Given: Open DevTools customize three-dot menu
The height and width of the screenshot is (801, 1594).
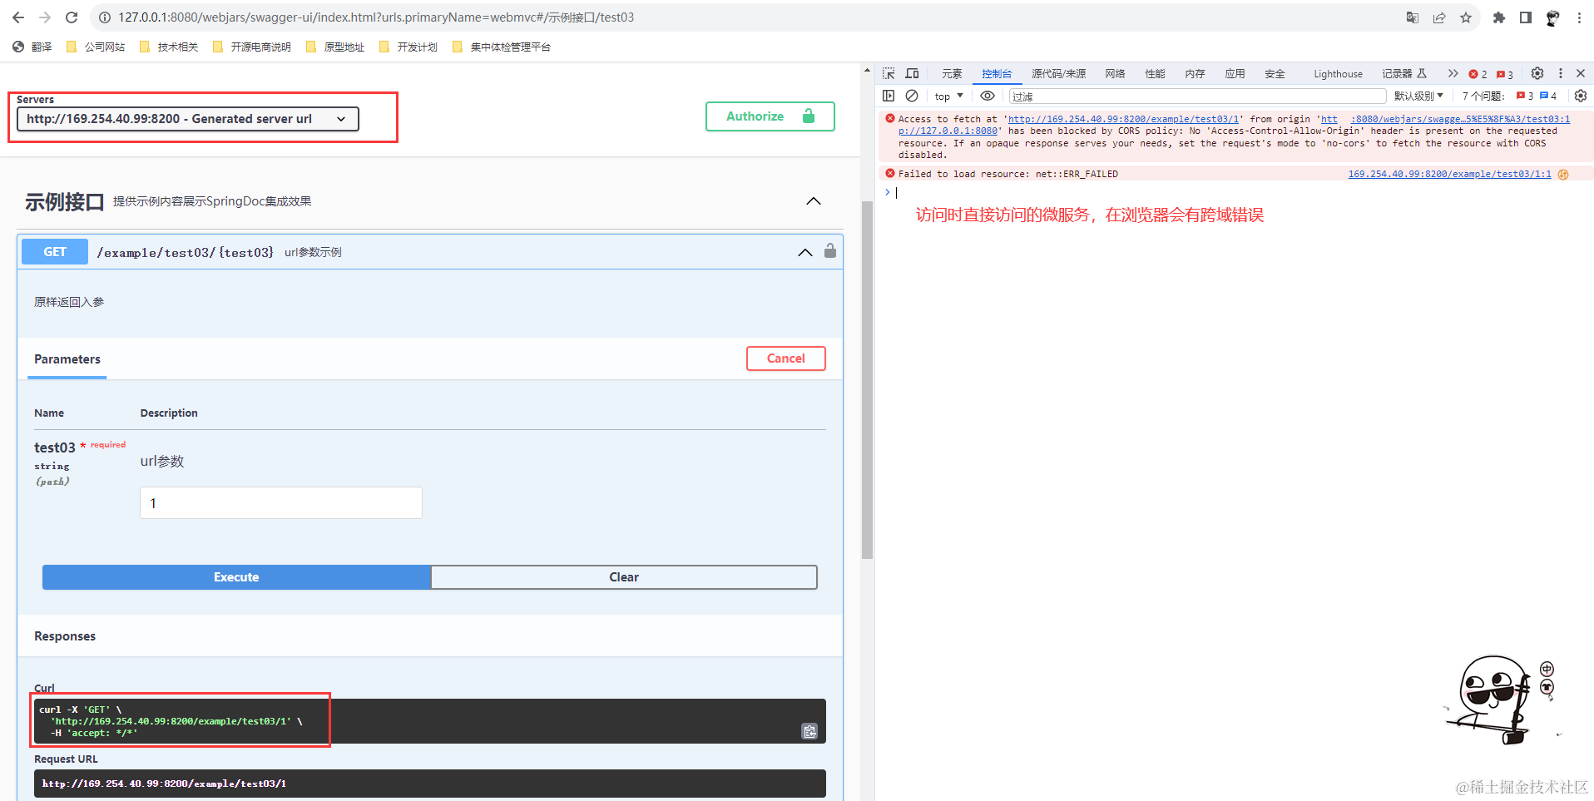Looking at the screenshot, I should coord(1561,73).
